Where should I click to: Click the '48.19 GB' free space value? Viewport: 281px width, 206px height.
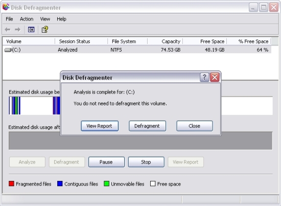tap(215, 50)
